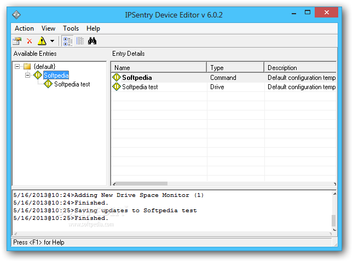Click the window resize grip in status bar
Image resolution: width=353 pixels, height=262 pixels.
pyautogui.click(x=335, y=244)
